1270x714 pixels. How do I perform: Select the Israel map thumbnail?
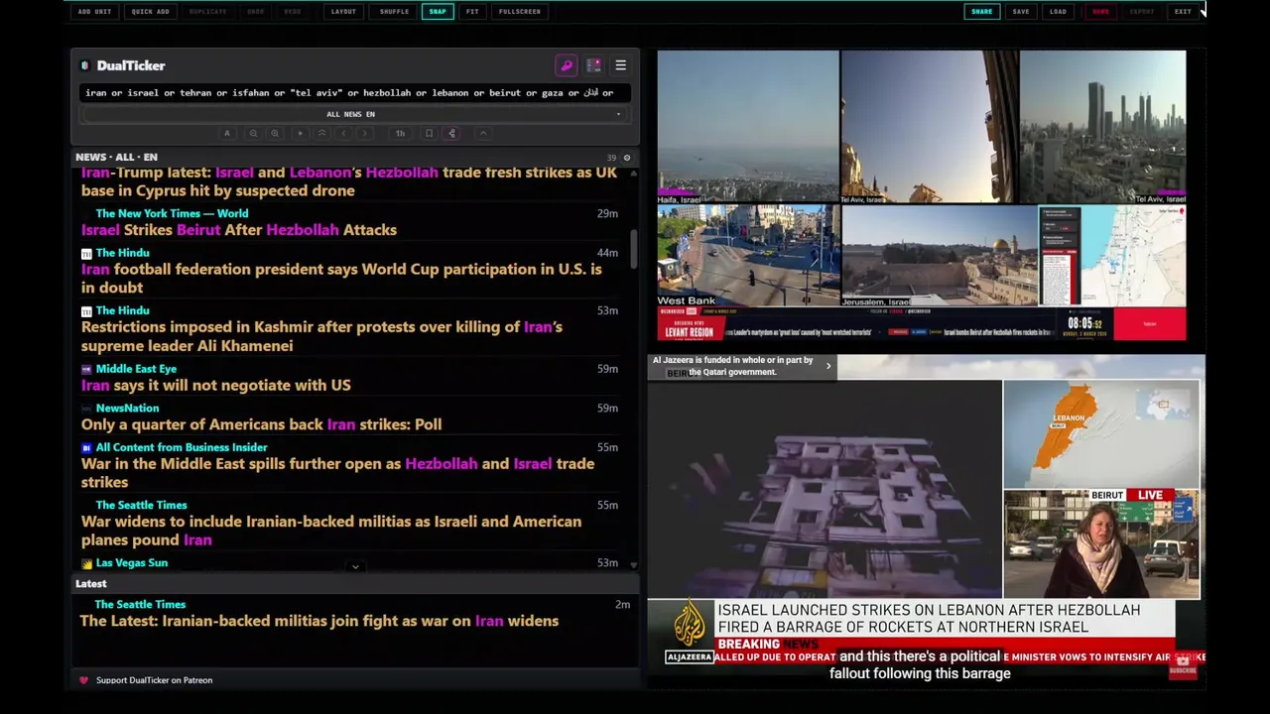pos(1112,255)
